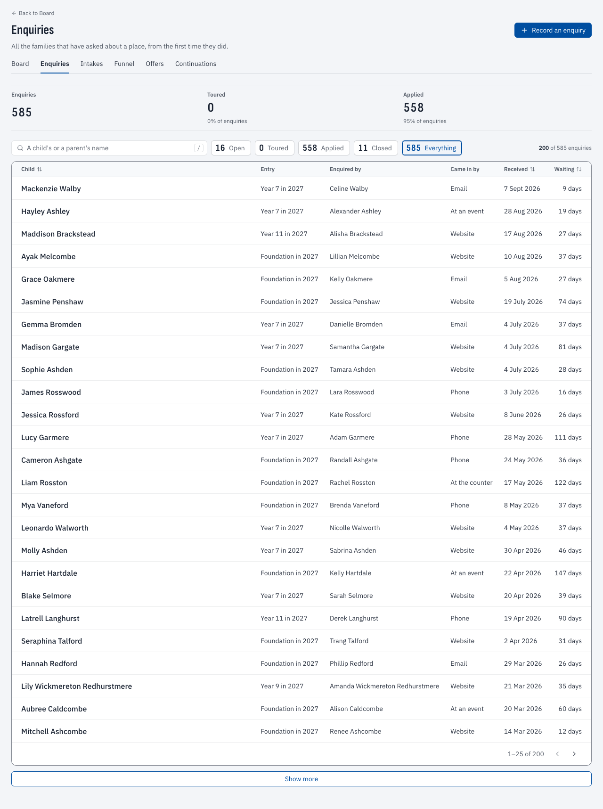Filter by the 558 Applied enquiries
The width and height of the screenshot is (603, 809).
[324, 148]
